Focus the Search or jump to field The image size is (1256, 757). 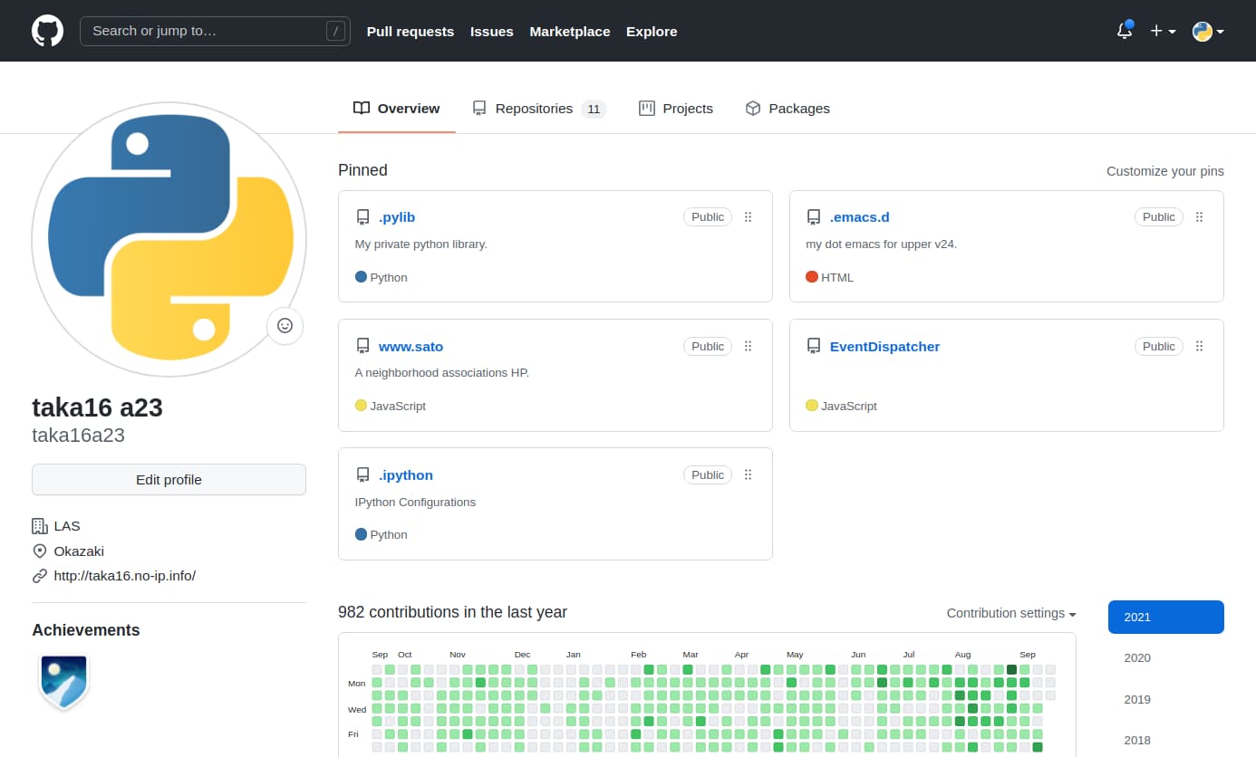coord(215,31)
